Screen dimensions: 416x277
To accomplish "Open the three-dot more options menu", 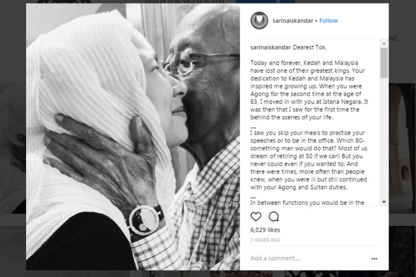I will click(x=374, y=258).
